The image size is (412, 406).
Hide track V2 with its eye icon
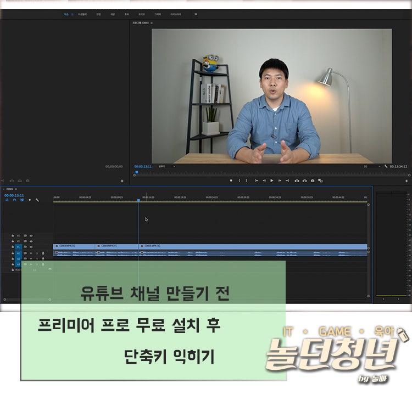[31, 241]
